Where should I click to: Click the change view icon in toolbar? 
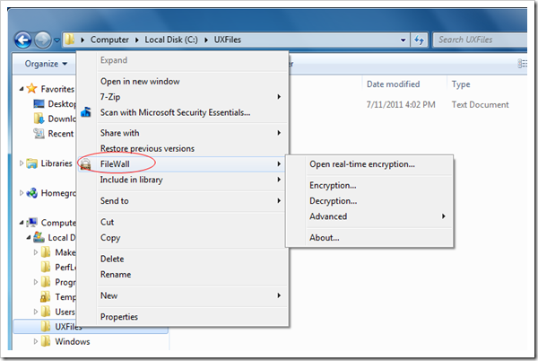(x=522, y=64)
